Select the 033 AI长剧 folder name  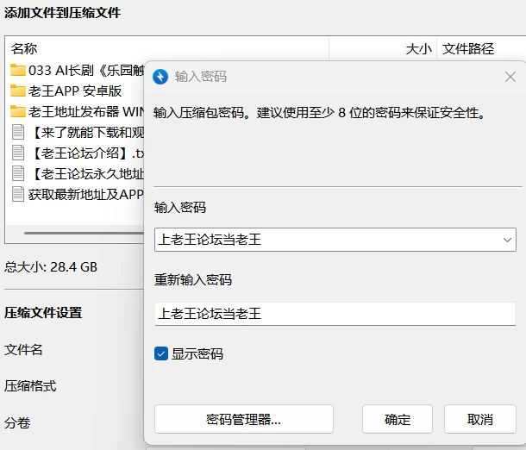pyautogui.click(x=86, y=71)
